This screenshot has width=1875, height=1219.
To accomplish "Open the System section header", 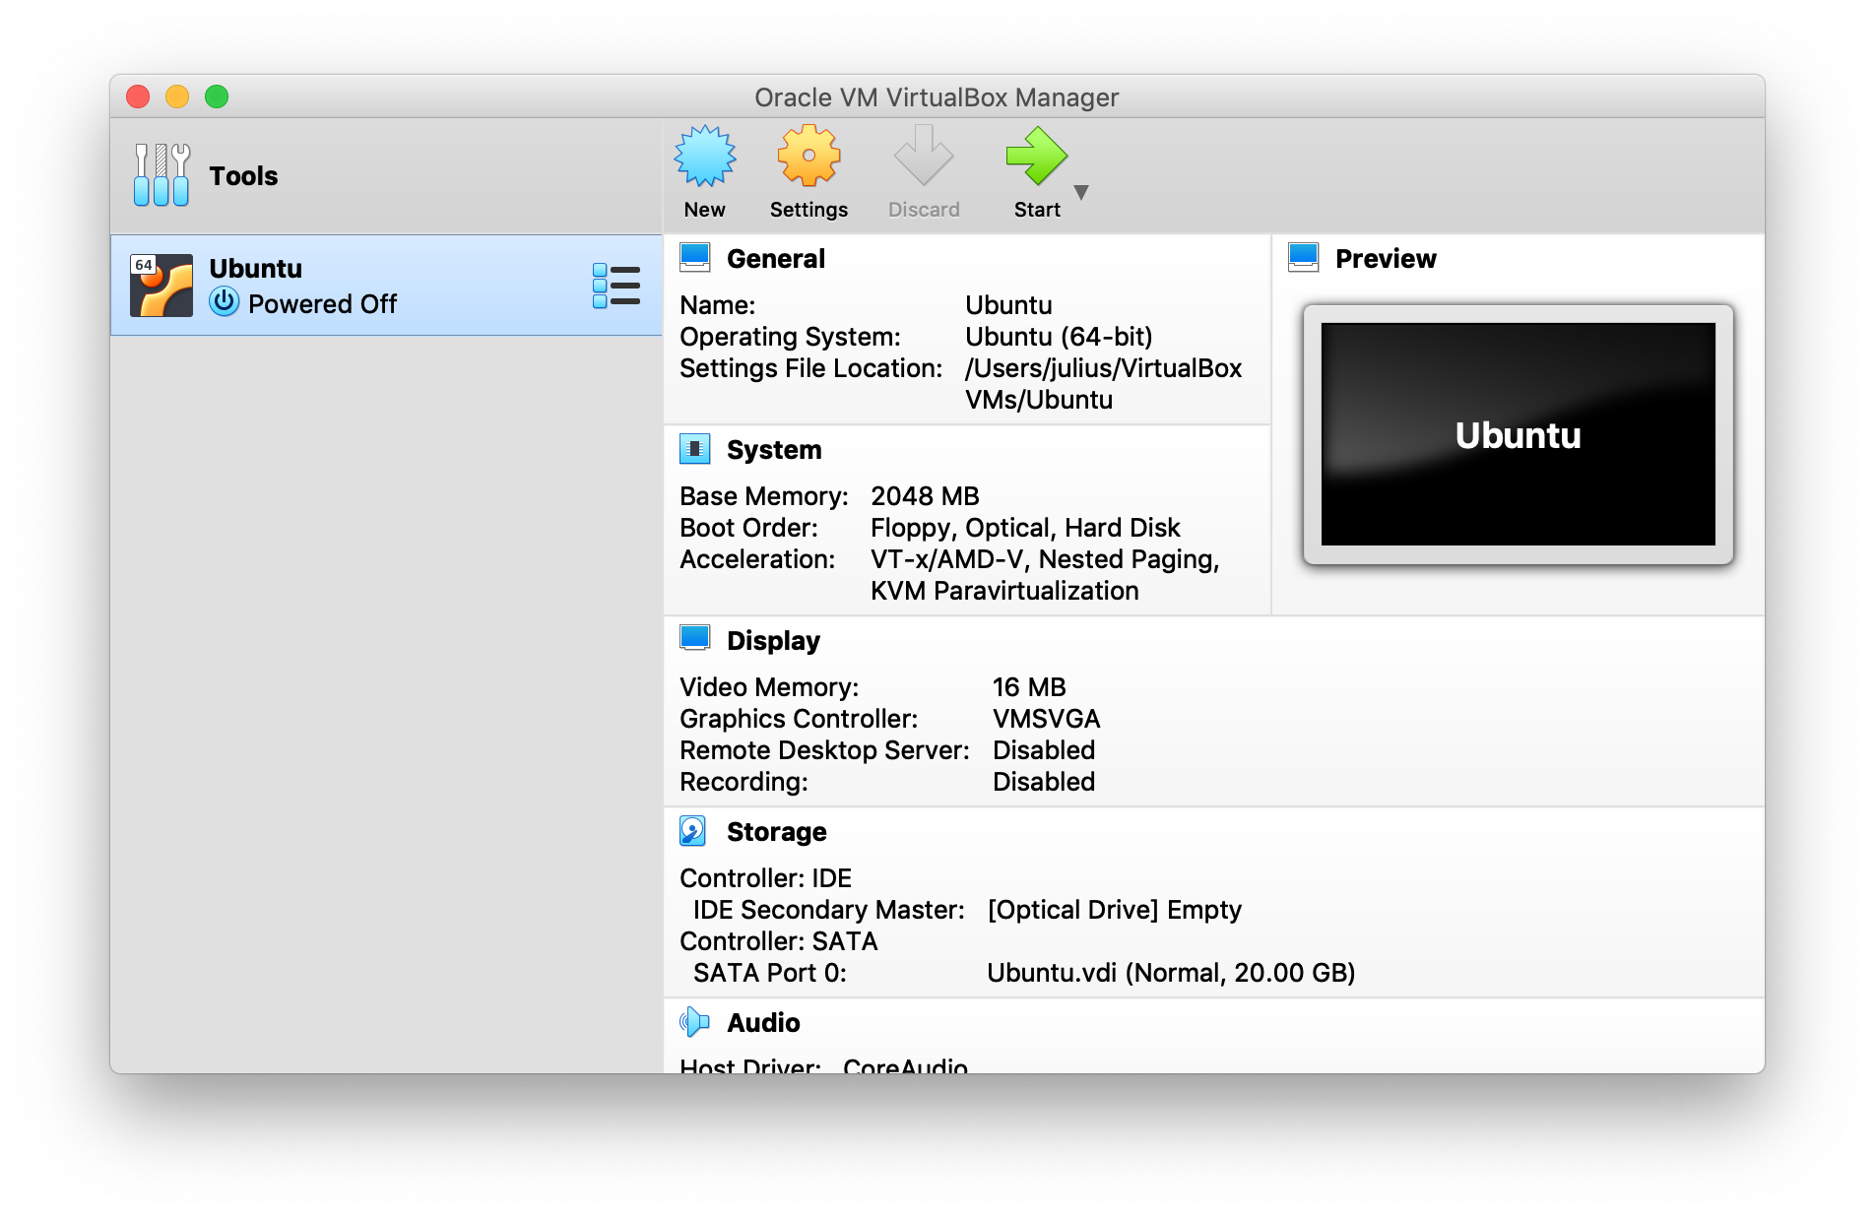I will [x=773, y=450].
